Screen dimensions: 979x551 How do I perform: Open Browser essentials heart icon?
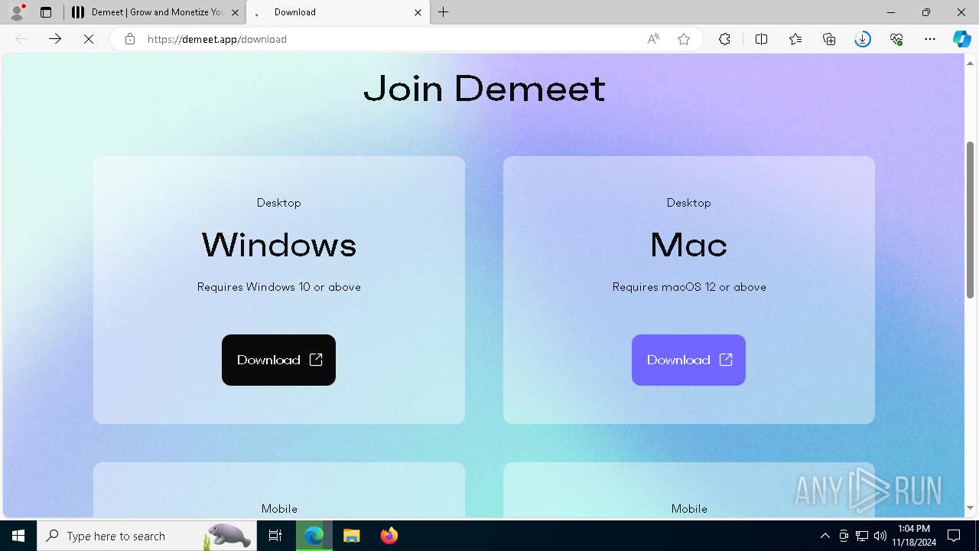coord(896,39)
